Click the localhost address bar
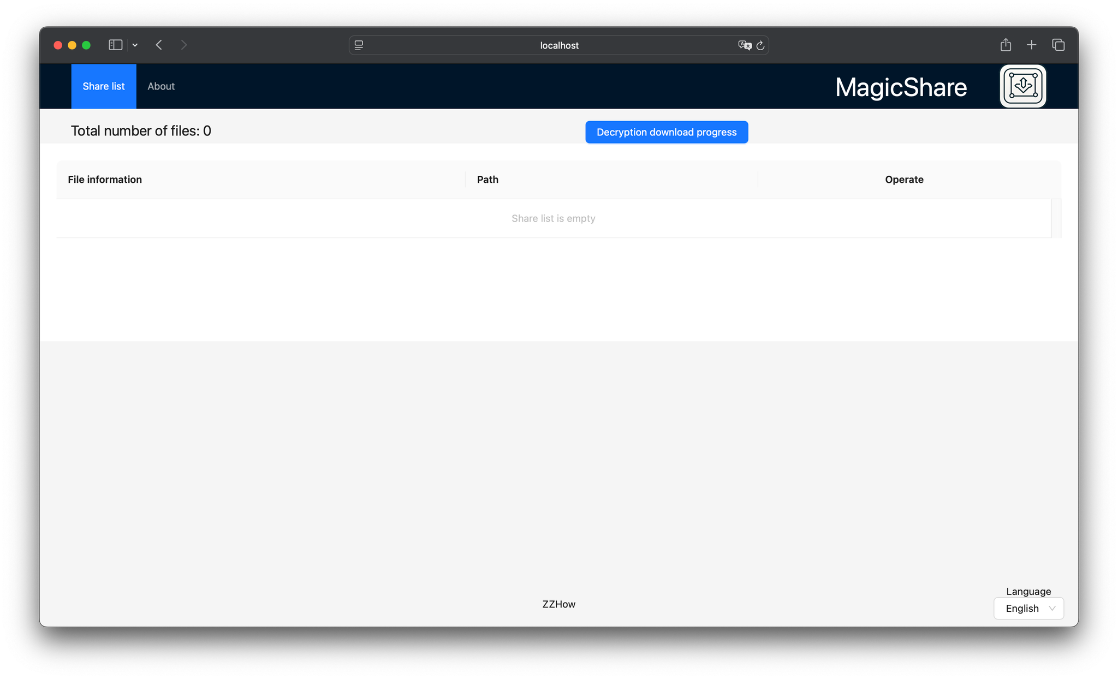 pos(559,45)
